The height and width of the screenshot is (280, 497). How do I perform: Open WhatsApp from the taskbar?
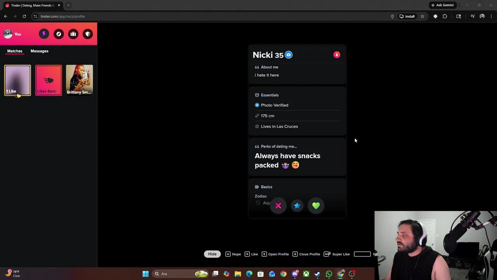tap(329, 274)
